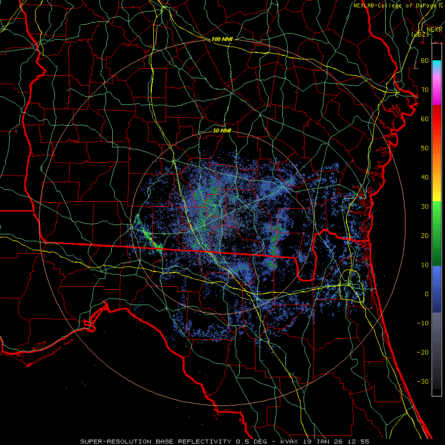The image size is (445, 445).
Task: Click the 20 dBZ legend value
Action: pos(425,236)
